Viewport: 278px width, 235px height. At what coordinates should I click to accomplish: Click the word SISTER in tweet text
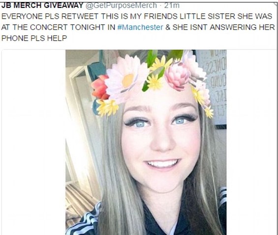click(x=221, y=16)
